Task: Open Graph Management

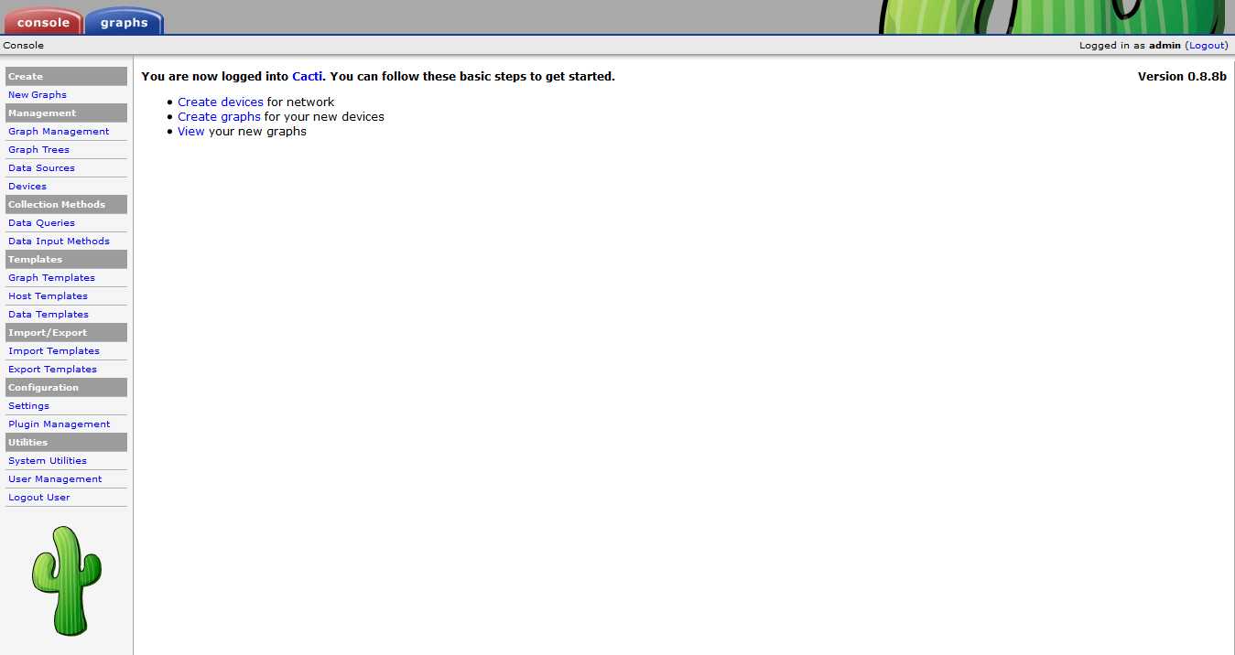Action: (59, 132)
